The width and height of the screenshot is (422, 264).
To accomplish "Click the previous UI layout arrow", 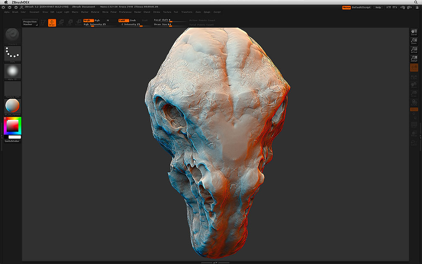I will click(389, 8).
